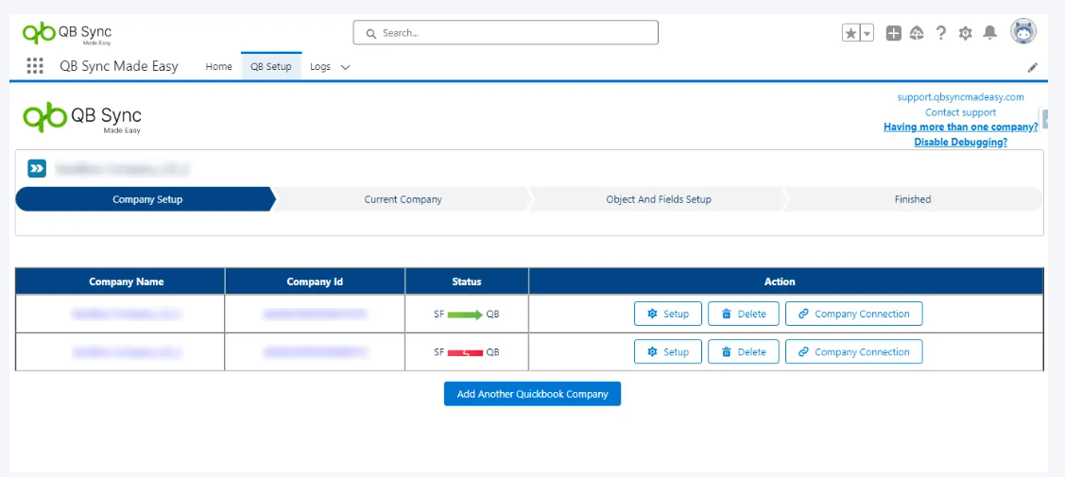Open the Logs tab

click(x=320, y=66)
